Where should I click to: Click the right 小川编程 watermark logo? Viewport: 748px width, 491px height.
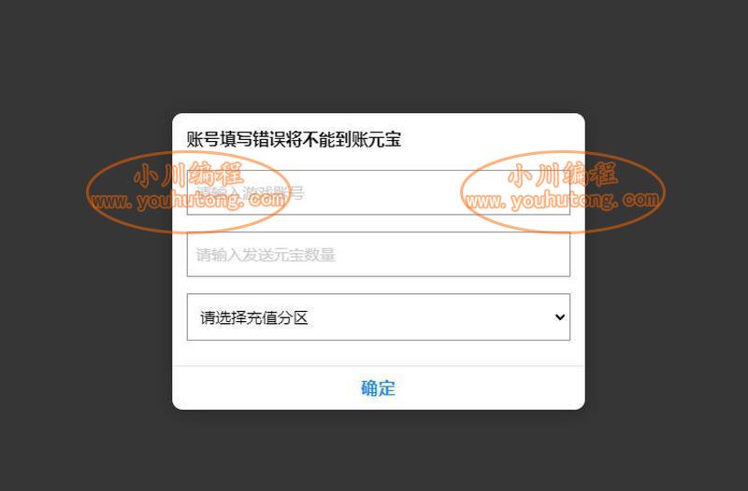point(563,175)
